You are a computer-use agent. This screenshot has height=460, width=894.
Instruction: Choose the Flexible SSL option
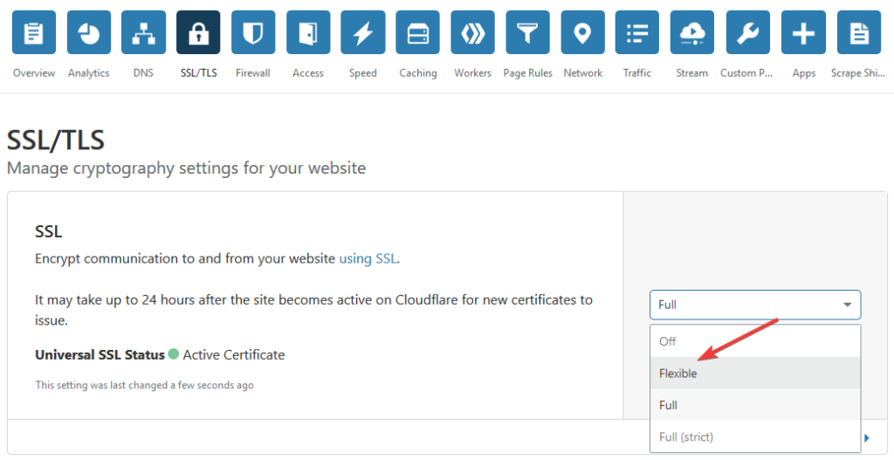pos(755,374)
